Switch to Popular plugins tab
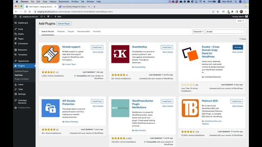Screen dimensions: 262x147 pyautogui.click(x=71, y=31)
